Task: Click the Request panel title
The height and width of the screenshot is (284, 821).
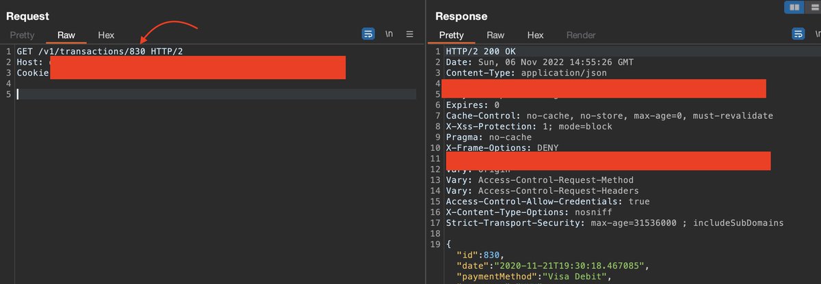Action: tap(27, 16)
